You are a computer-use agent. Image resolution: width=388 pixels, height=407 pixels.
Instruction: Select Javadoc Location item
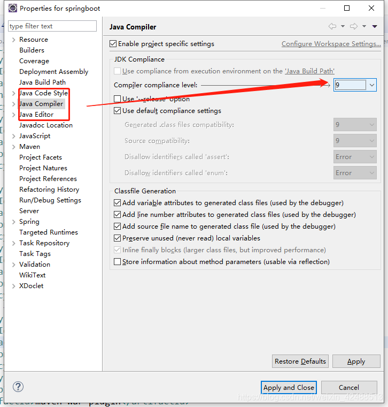click(x=45, y=125)
